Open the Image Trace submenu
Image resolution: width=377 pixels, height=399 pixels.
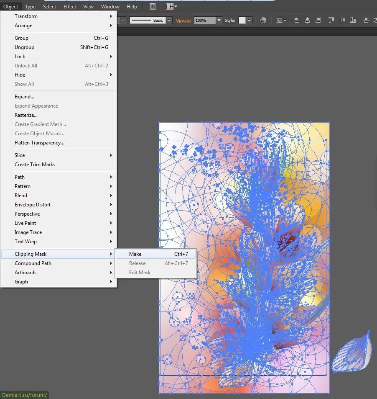point(64,232)
